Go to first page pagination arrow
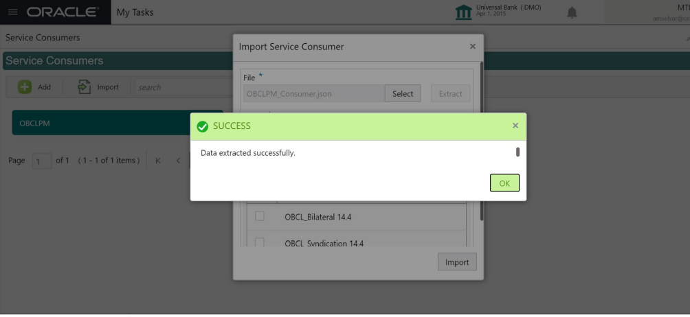The height and width of the screenshot is (317, 690). (x=157, y=161)
